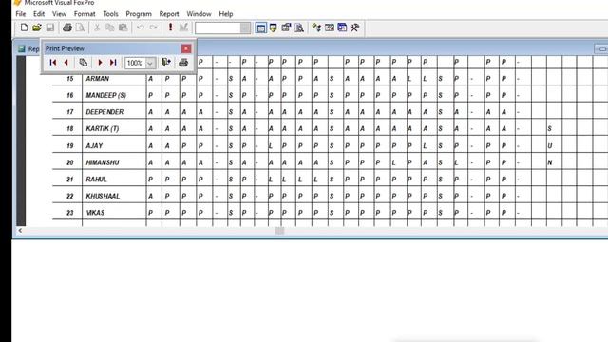Open the Format menu
Screen dimensions: 608x342
(85, 14)
